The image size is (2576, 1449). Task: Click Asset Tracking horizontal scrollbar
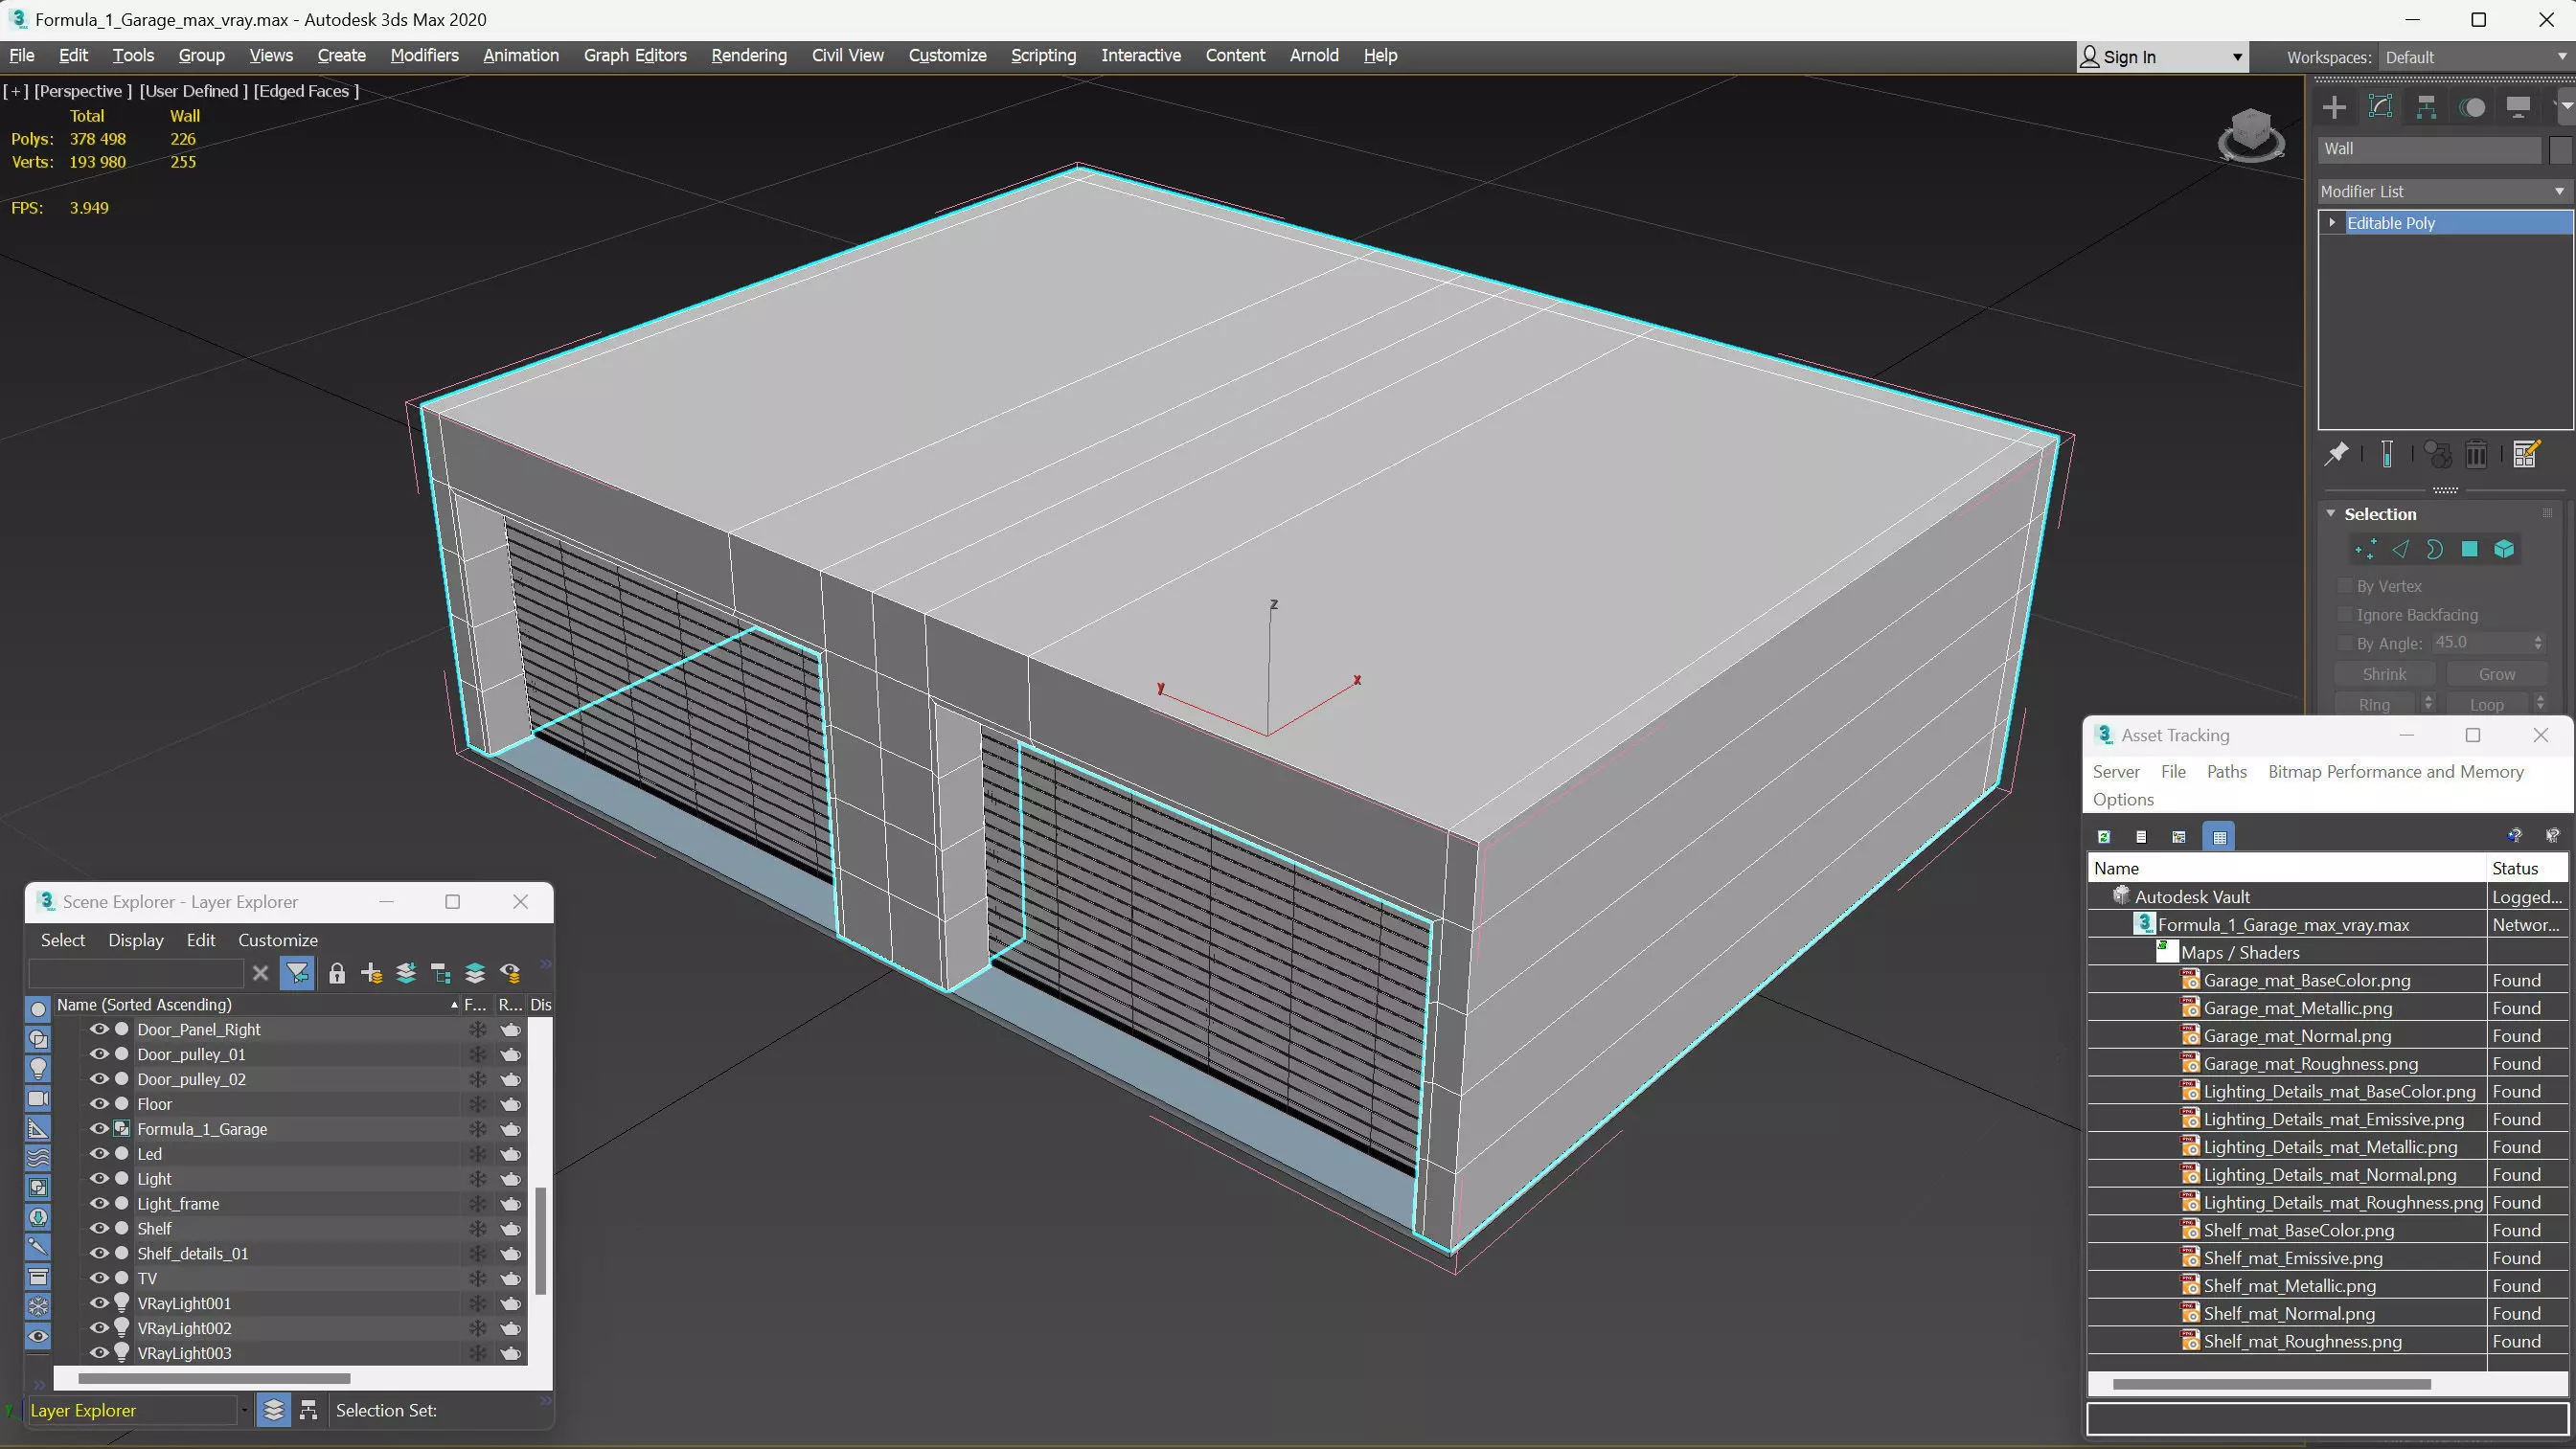tap(2271, 1384)
